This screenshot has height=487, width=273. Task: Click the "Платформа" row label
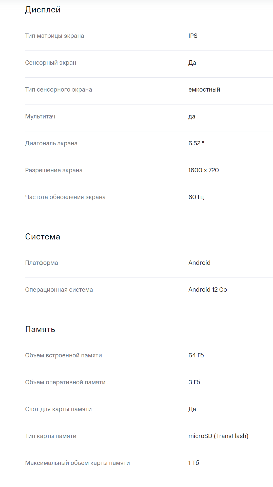coord(42,263)
